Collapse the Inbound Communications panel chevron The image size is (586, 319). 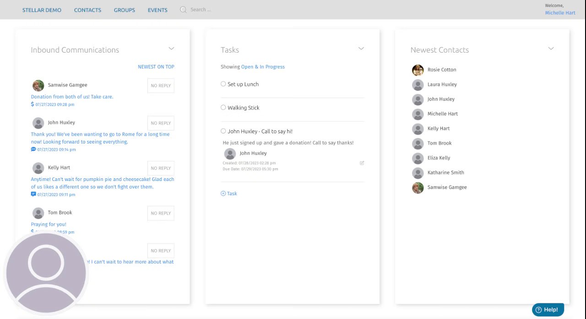[x=171, y=48]
